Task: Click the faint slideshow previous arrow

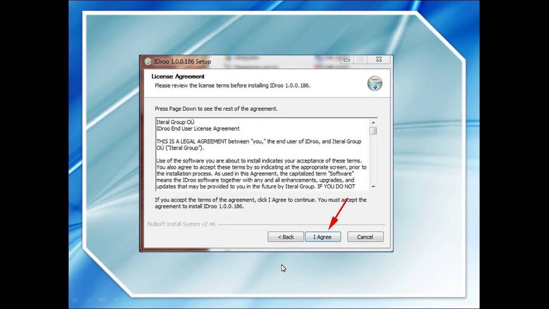Action: tap(75, 300)
